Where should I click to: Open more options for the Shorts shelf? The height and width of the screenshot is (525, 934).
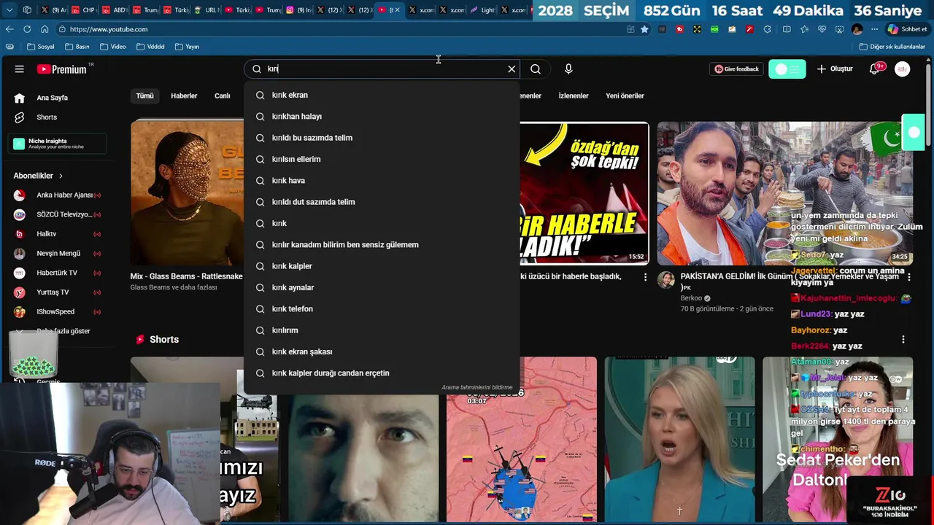[903, 340]
